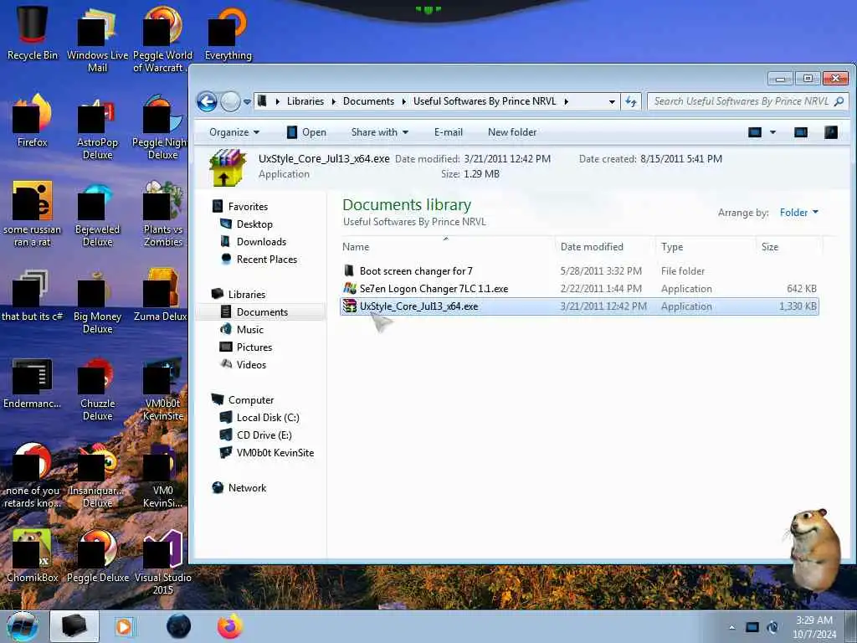The image size is (857, 643).
Task: Sort by Date modified column header
Action: (605, 247)
